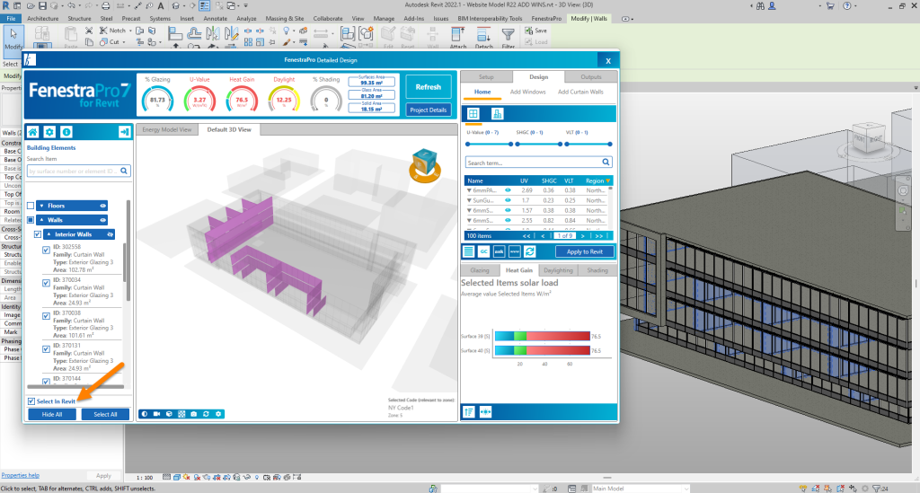
Task: Click the Filter tool in the Revit ribbon
Action: coord(509,38)
